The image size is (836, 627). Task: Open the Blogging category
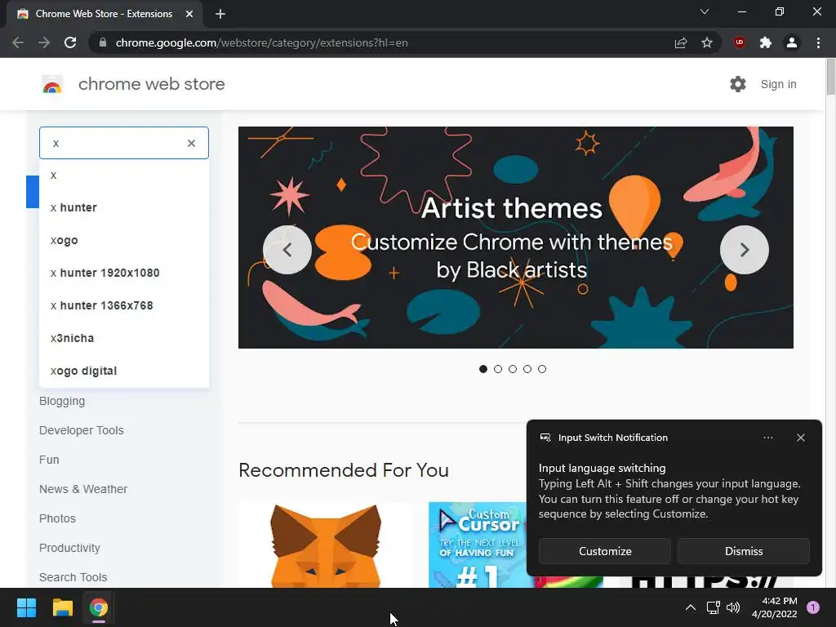click(x=62, y=401)
